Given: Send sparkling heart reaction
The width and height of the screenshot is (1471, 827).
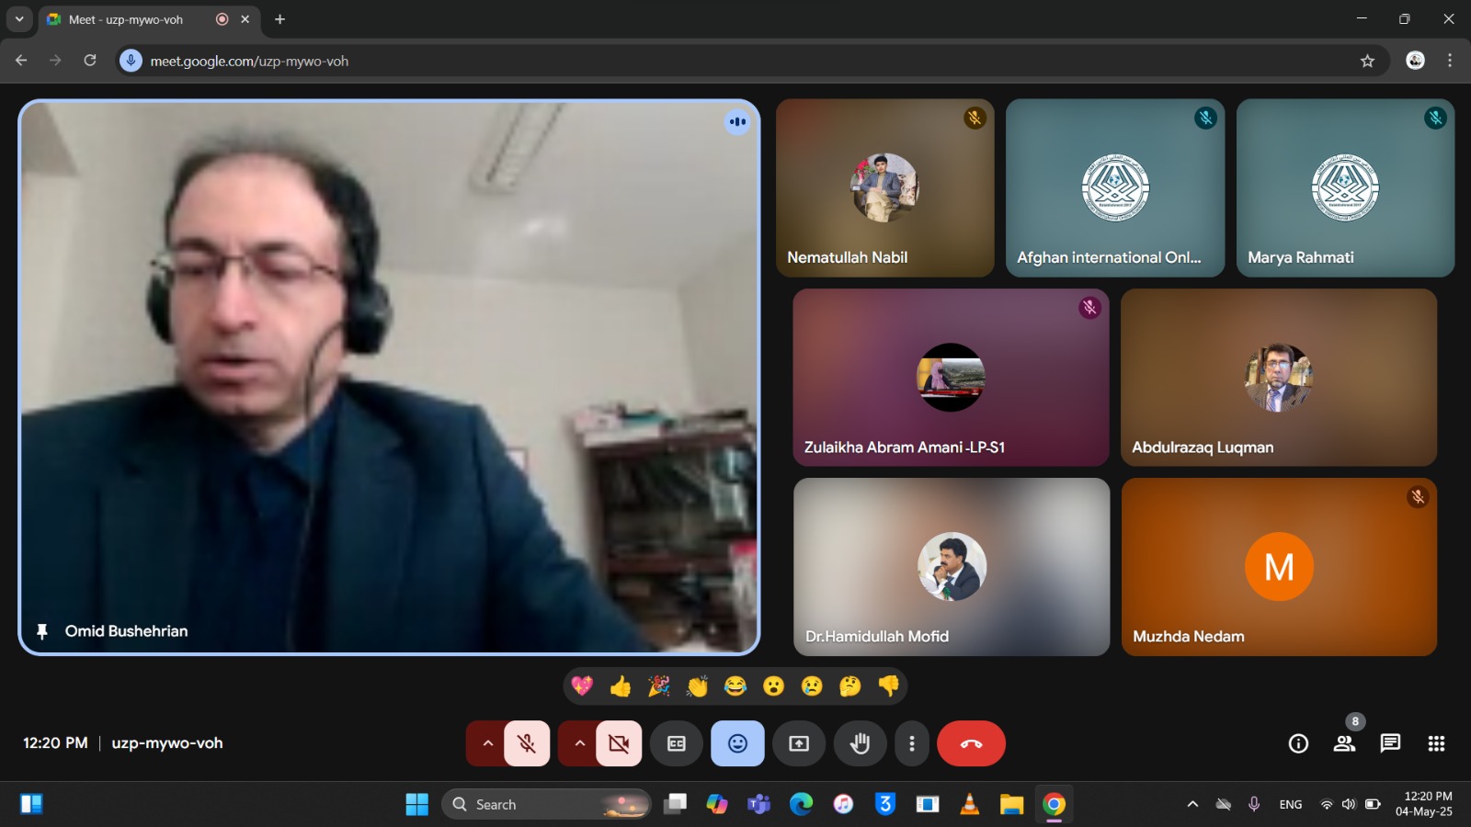Looking at the screenshot, I should [x=582, y=685].
